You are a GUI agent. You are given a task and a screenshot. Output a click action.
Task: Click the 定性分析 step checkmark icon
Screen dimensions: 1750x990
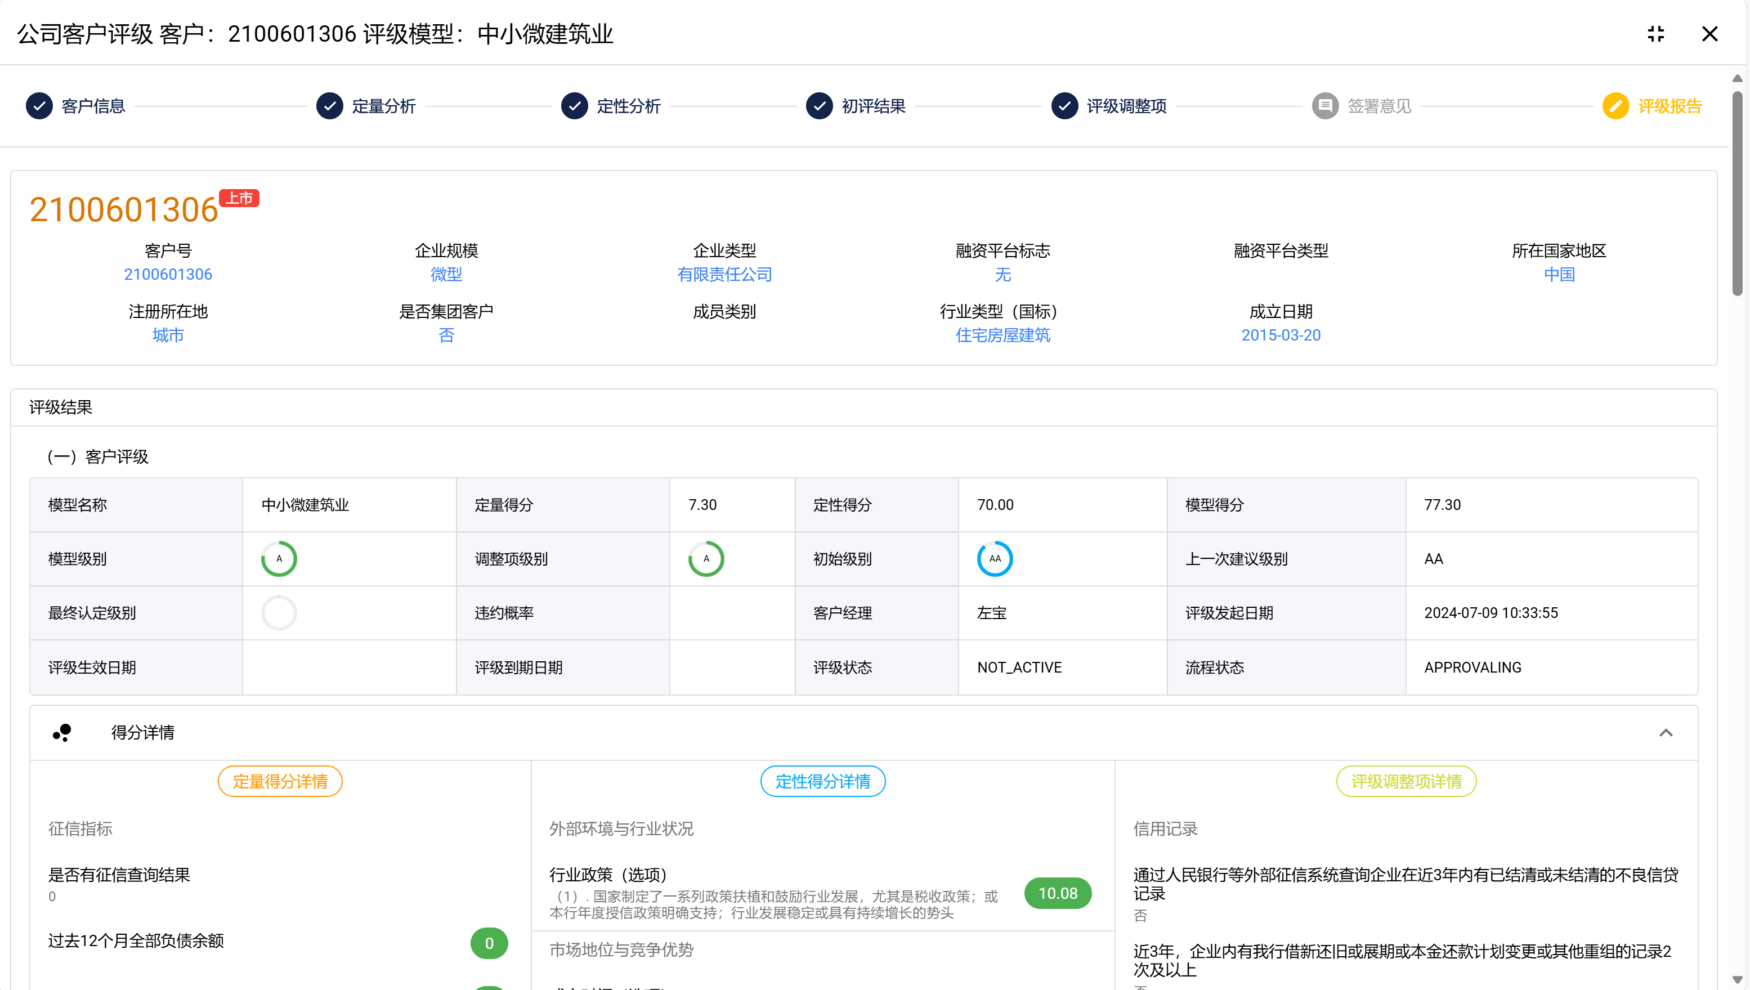pyautogui.click(x=575, y=106)
